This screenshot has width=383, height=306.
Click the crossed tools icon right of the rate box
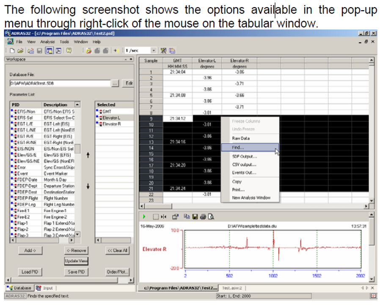[163, 50]
